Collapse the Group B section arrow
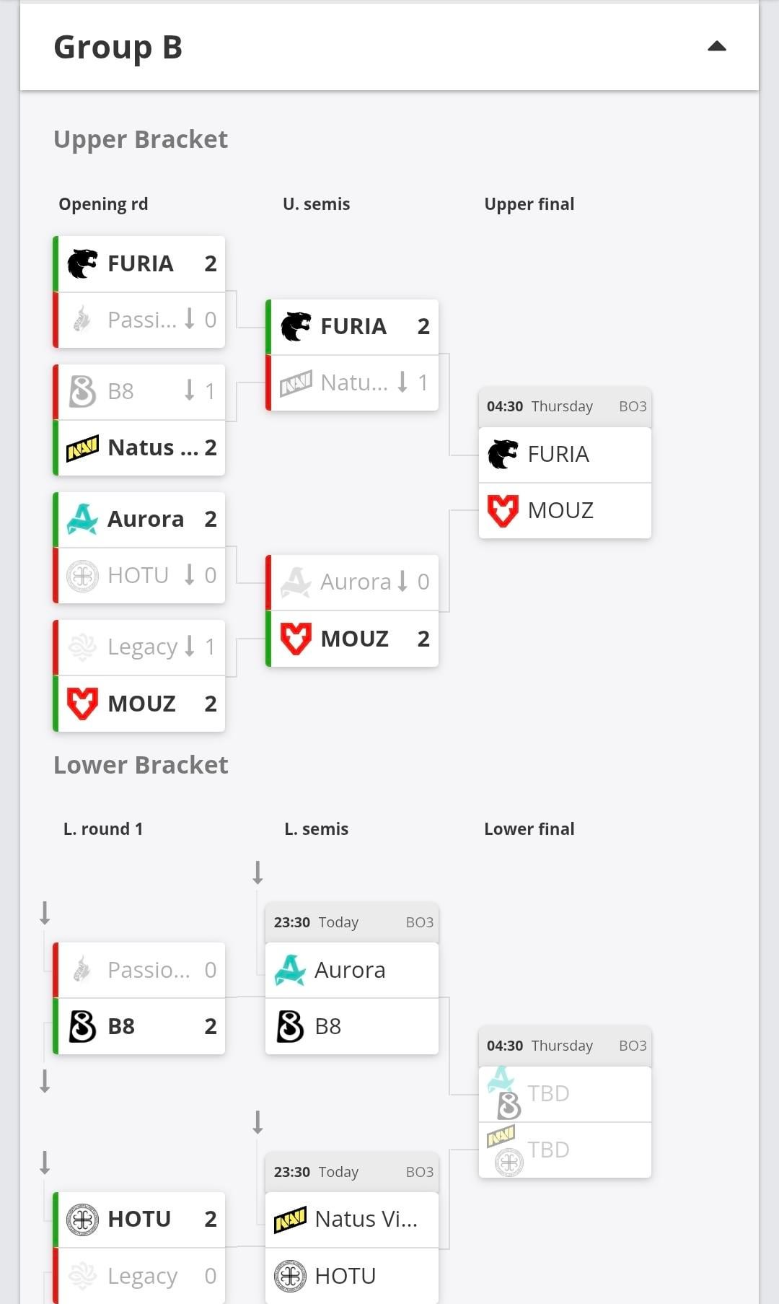This screenshot has height=1304, width=779. tap(716, 47)
